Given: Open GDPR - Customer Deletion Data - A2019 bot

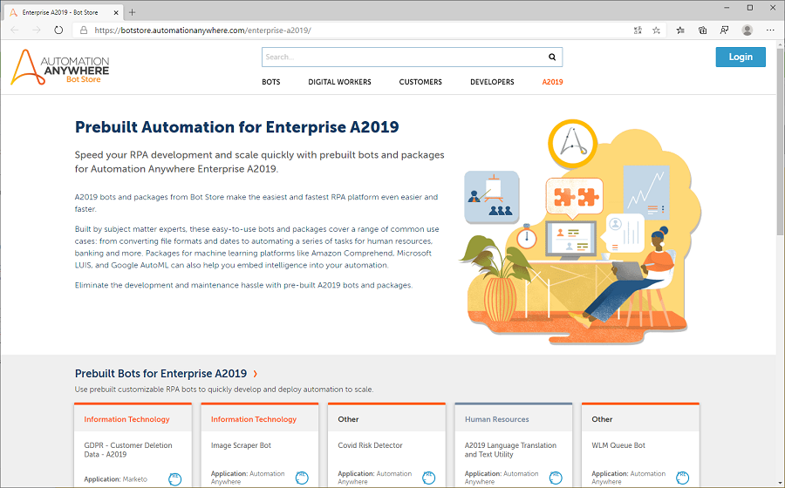Looking at the screenshot, I should click(x=128, y=450).
